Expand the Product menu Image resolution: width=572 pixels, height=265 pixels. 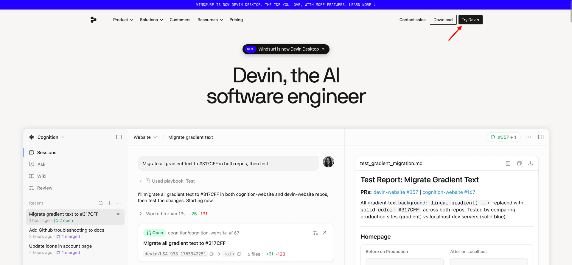click(x=123, y=20)
